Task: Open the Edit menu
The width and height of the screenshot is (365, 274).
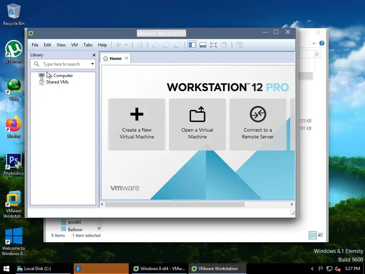Action: [47, 45]
